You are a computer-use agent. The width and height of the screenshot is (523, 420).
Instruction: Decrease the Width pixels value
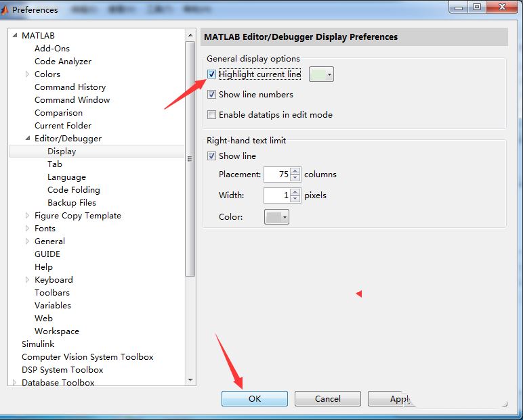click(x=295, y=199)
